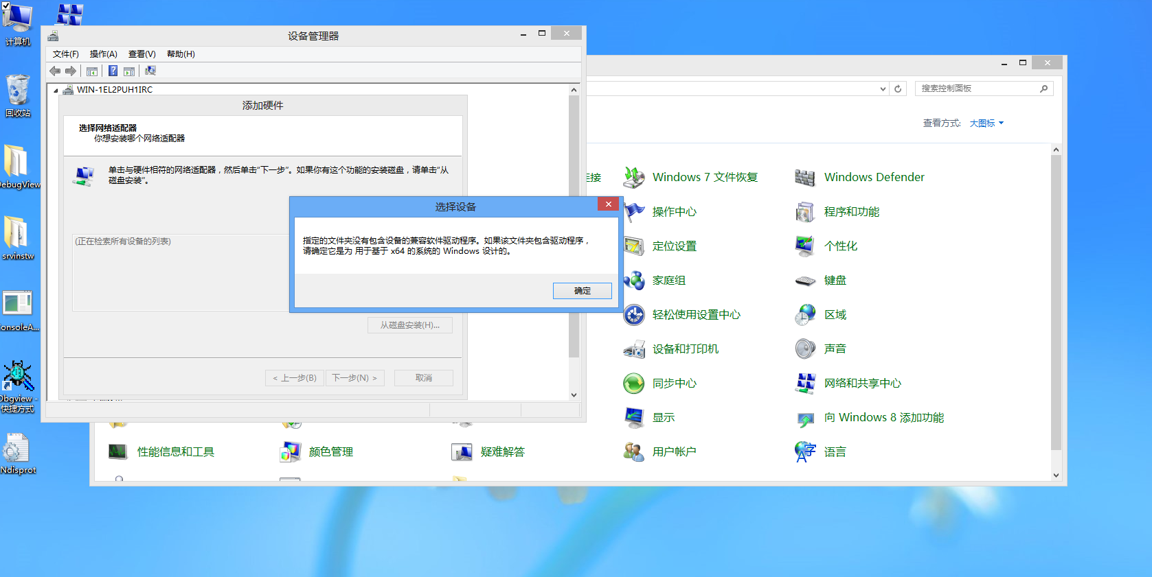Click Scan for hardware changes icon
The height and width of the screenshot is (577, 1152).
pyautogui.click(x=150, y=71)
